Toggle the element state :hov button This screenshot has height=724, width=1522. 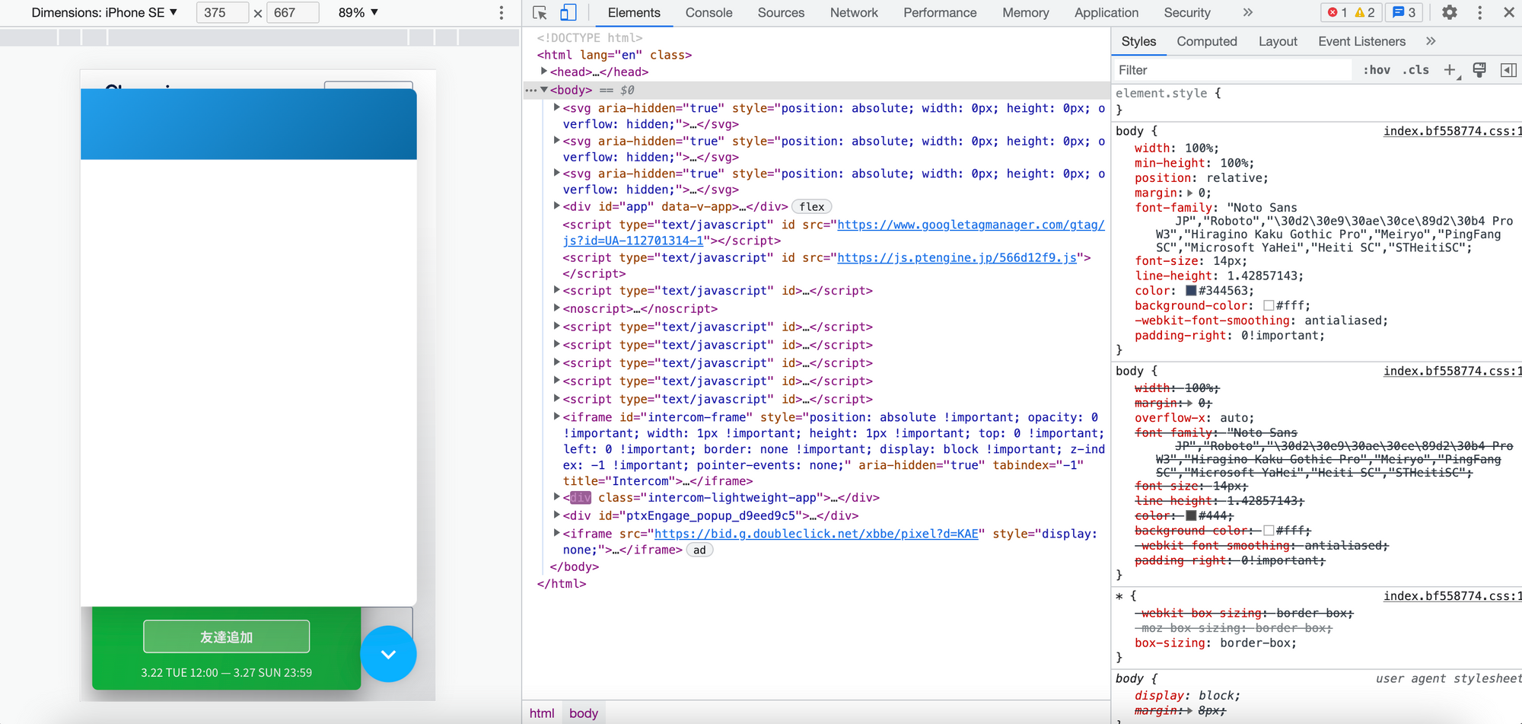click(1377, 70)
